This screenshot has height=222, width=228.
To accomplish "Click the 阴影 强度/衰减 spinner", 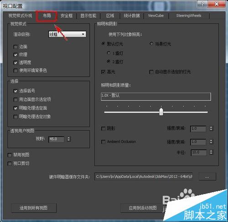I will pyautogui.click(x=211, y=128).
